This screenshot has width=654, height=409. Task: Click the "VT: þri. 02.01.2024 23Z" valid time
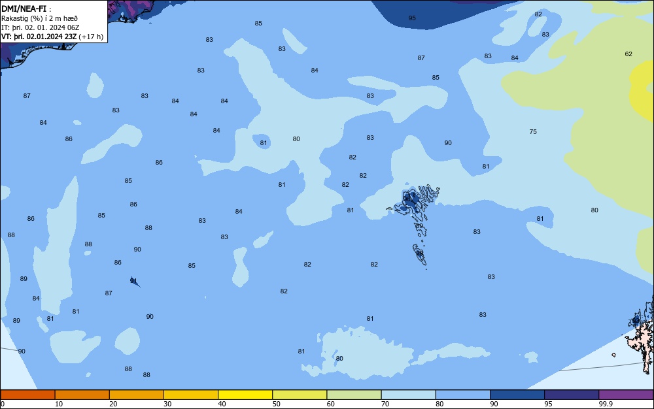(39, 37)
